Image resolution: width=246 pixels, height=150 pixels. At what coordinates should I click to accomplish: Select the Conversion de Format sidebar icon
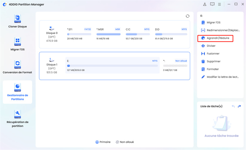coord(17,65)
